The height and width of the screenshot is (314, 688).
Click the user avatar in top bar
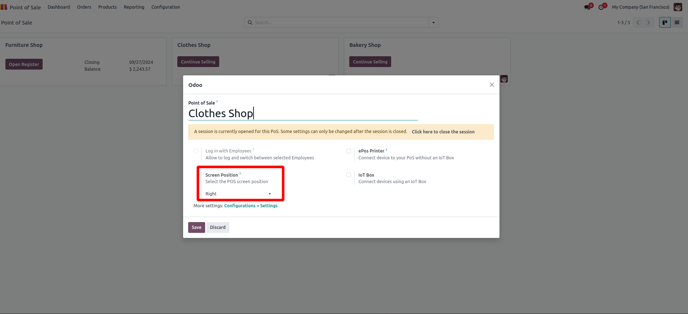pyautogui.click(x=678, y=7)
